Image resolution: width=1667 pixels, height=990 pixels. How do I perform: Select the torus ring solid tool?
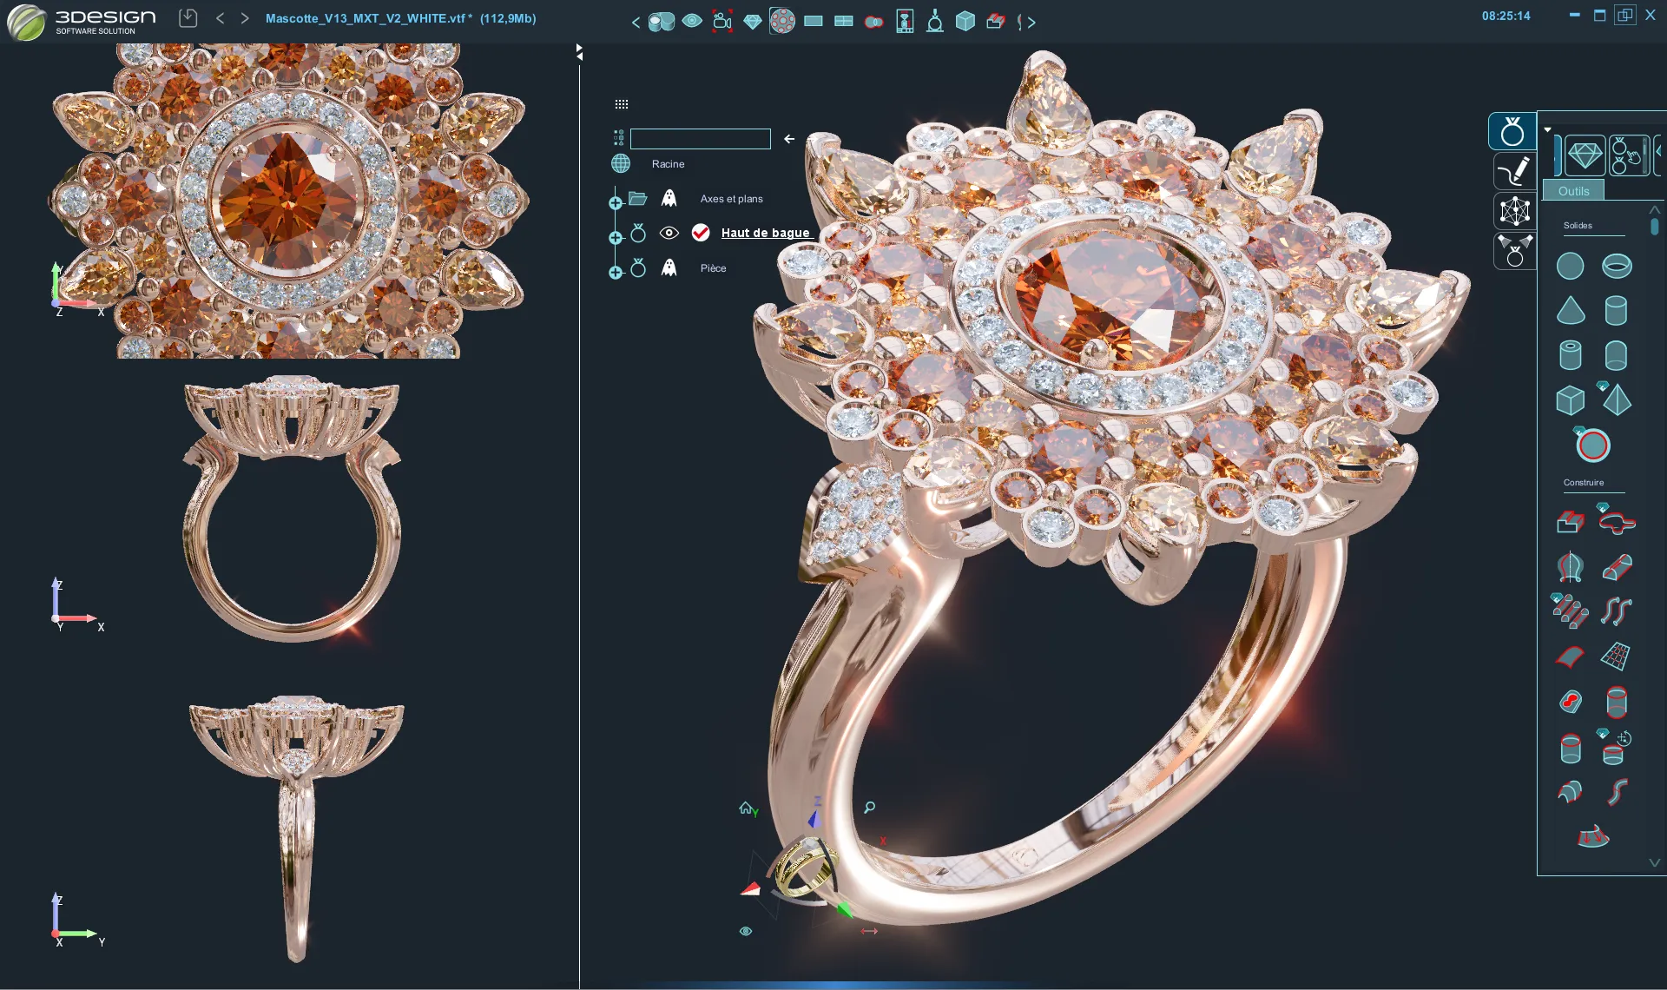tap(1616, 266)
